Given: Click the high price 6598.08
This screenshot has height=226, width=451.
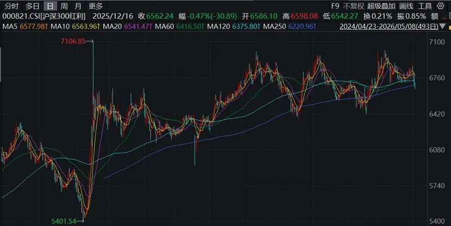Looking at the screenshot, I should (304, 16).
